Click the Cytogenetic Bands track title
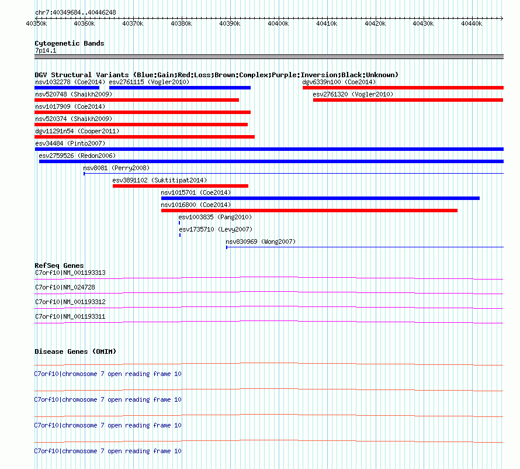 click(70, 43)
